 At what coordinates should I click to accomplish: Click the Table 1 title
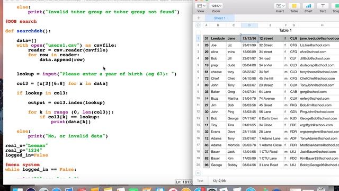click(x=285, y=31)
